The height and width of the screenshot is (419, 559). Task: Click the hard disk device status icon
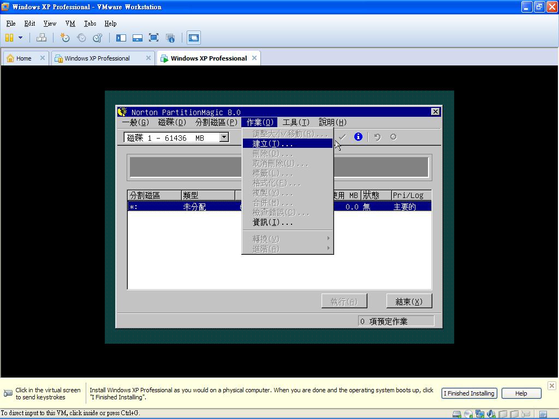[457, 415]
